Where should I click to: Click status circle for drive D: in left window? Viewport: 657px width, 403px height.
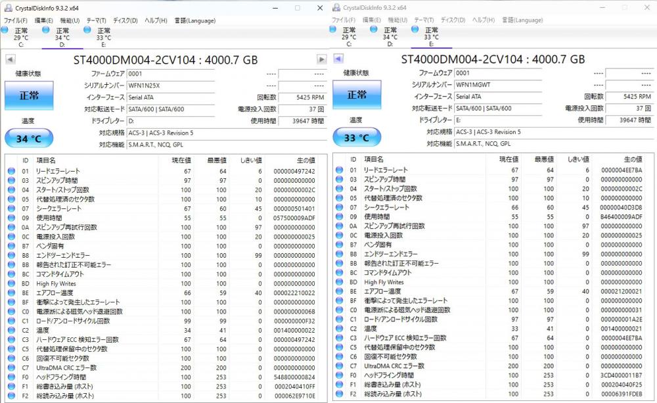point(46,30)
